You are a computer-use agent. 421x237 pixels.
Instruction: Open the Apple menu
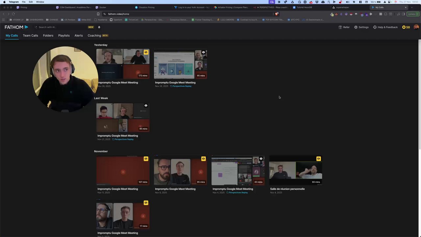tap(4, 2)
